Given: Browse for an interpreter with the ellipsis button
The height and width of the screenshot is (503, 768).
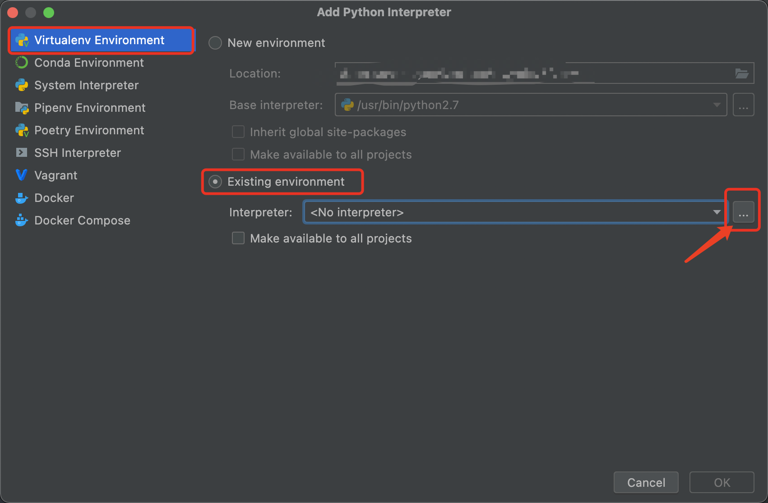Looking at the screenshot, I should (x=743, y=212).
